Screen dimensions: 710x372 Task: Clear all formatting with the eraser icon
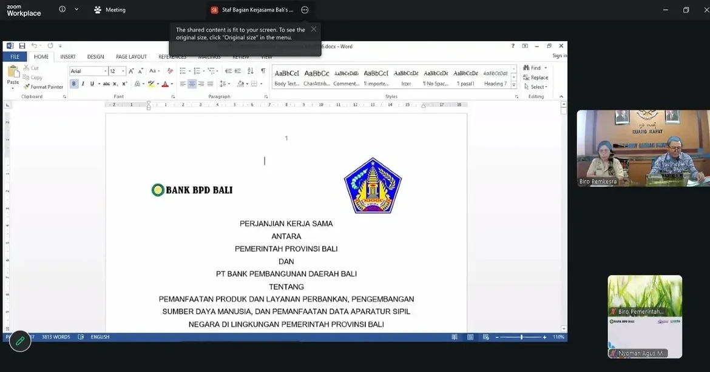tap(171, 71)
